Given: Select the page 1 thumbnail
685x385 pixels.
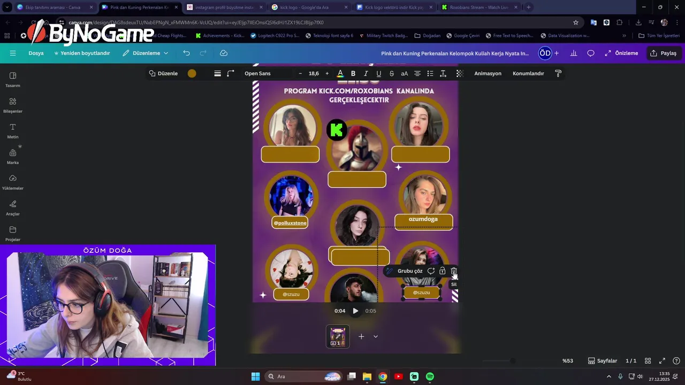Looking at the screenshot, I should coord(338,336).
